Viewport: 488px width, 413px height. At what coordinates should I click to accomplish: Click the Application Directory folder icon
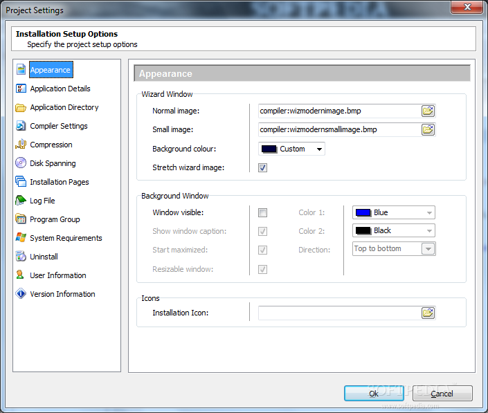pyautogui.click(x=21, y=108)
